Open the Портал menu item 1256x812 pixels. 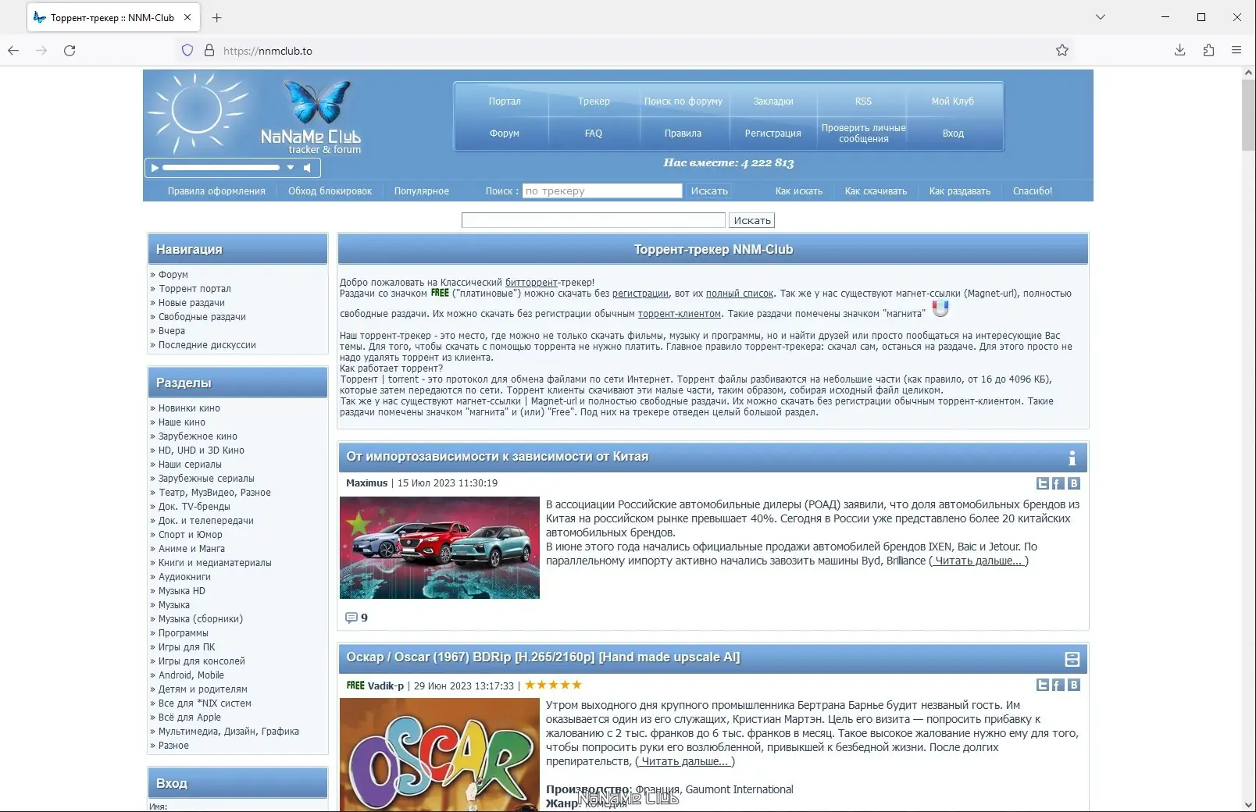pos(505,101)
